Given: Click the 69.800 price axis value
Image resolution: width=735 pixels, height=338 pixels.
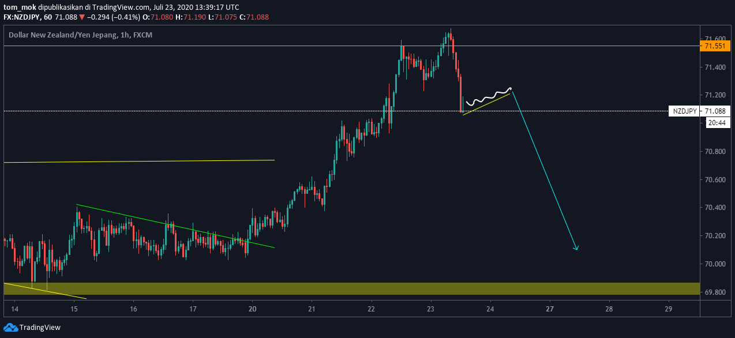Looking at the screenshot, I should (714, 292).
